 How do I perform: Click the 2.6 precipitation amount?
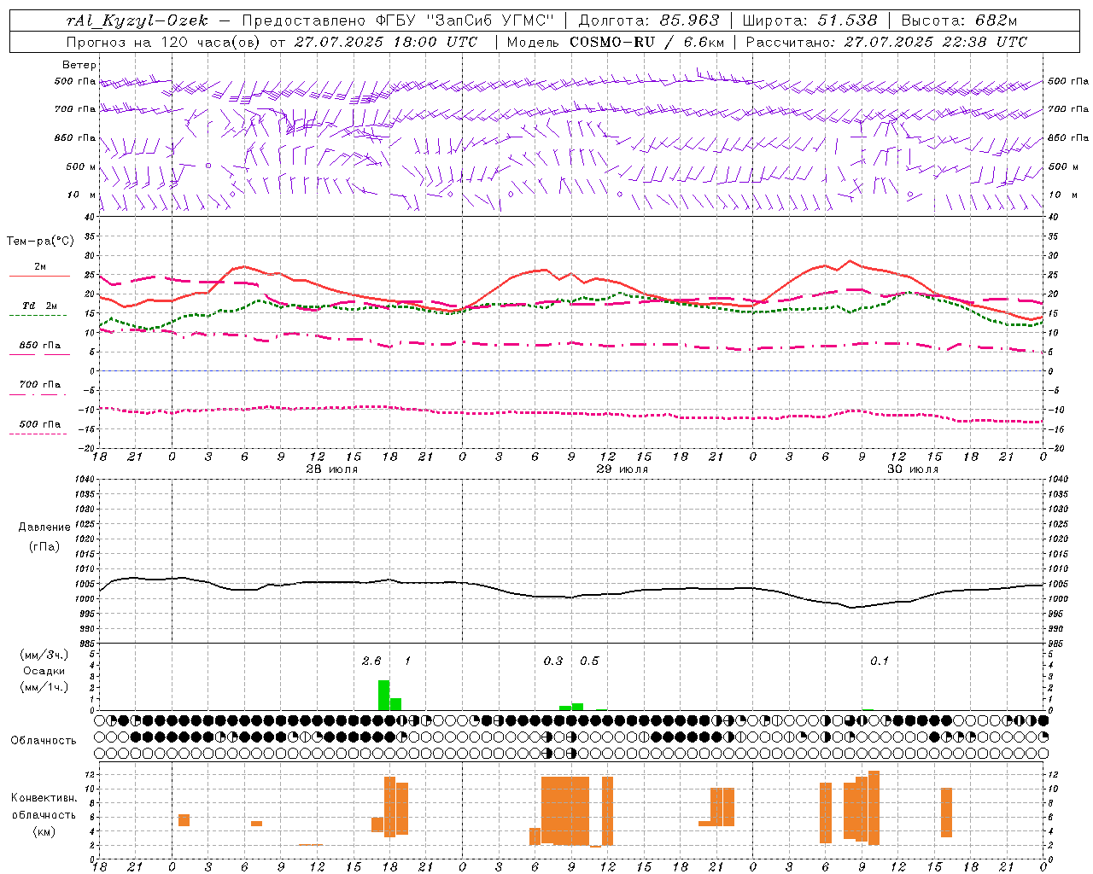pyautogui.click(x=371, y=661)
